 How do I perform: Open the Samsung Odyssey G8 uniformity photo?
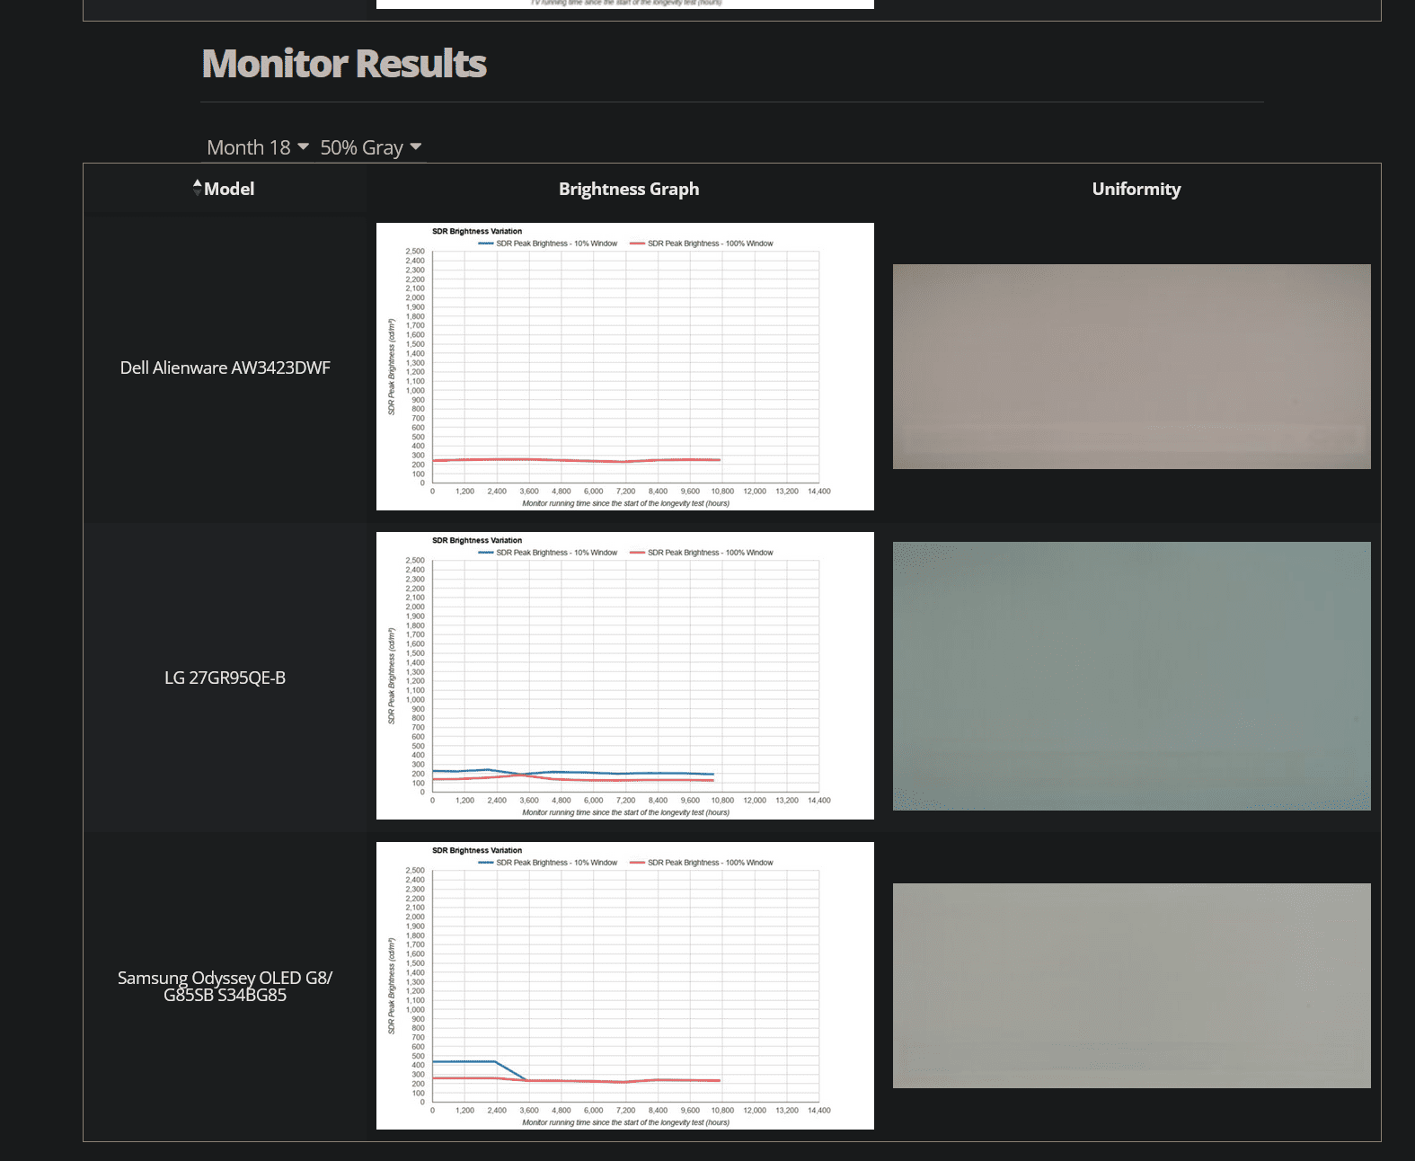(x=1132, y=986)
